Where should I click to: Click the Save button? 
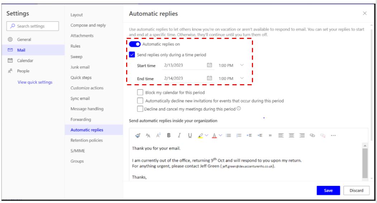tap(328, 191)
